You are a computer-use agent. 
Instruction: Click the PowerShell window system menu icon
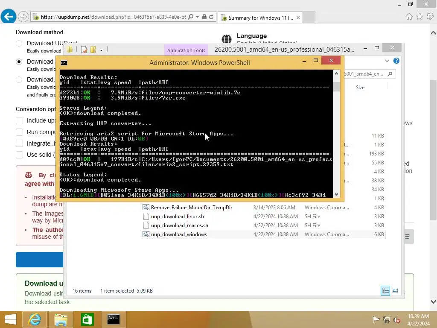point(64,63)
